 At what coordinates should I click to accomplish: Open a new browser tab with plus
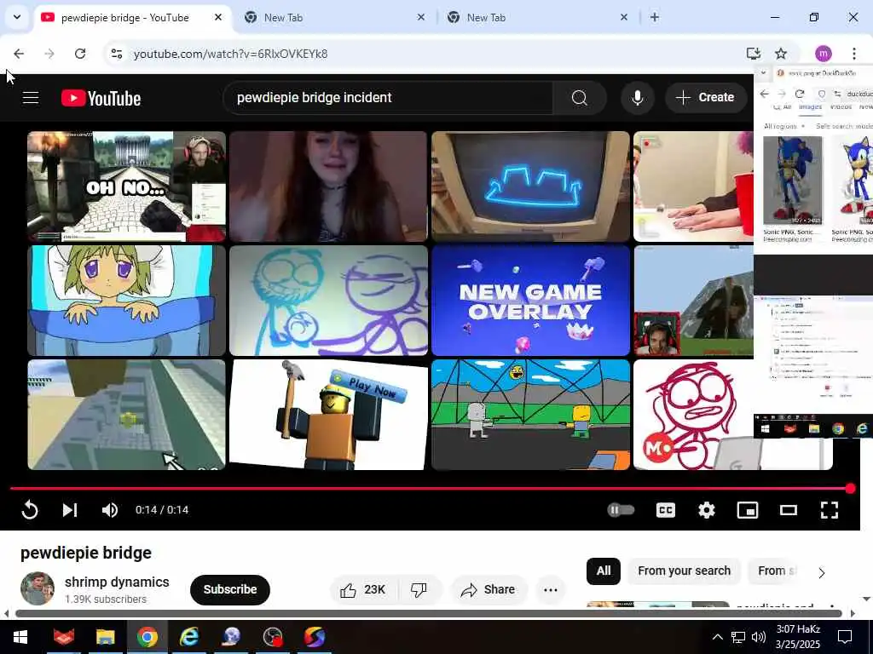655,17
